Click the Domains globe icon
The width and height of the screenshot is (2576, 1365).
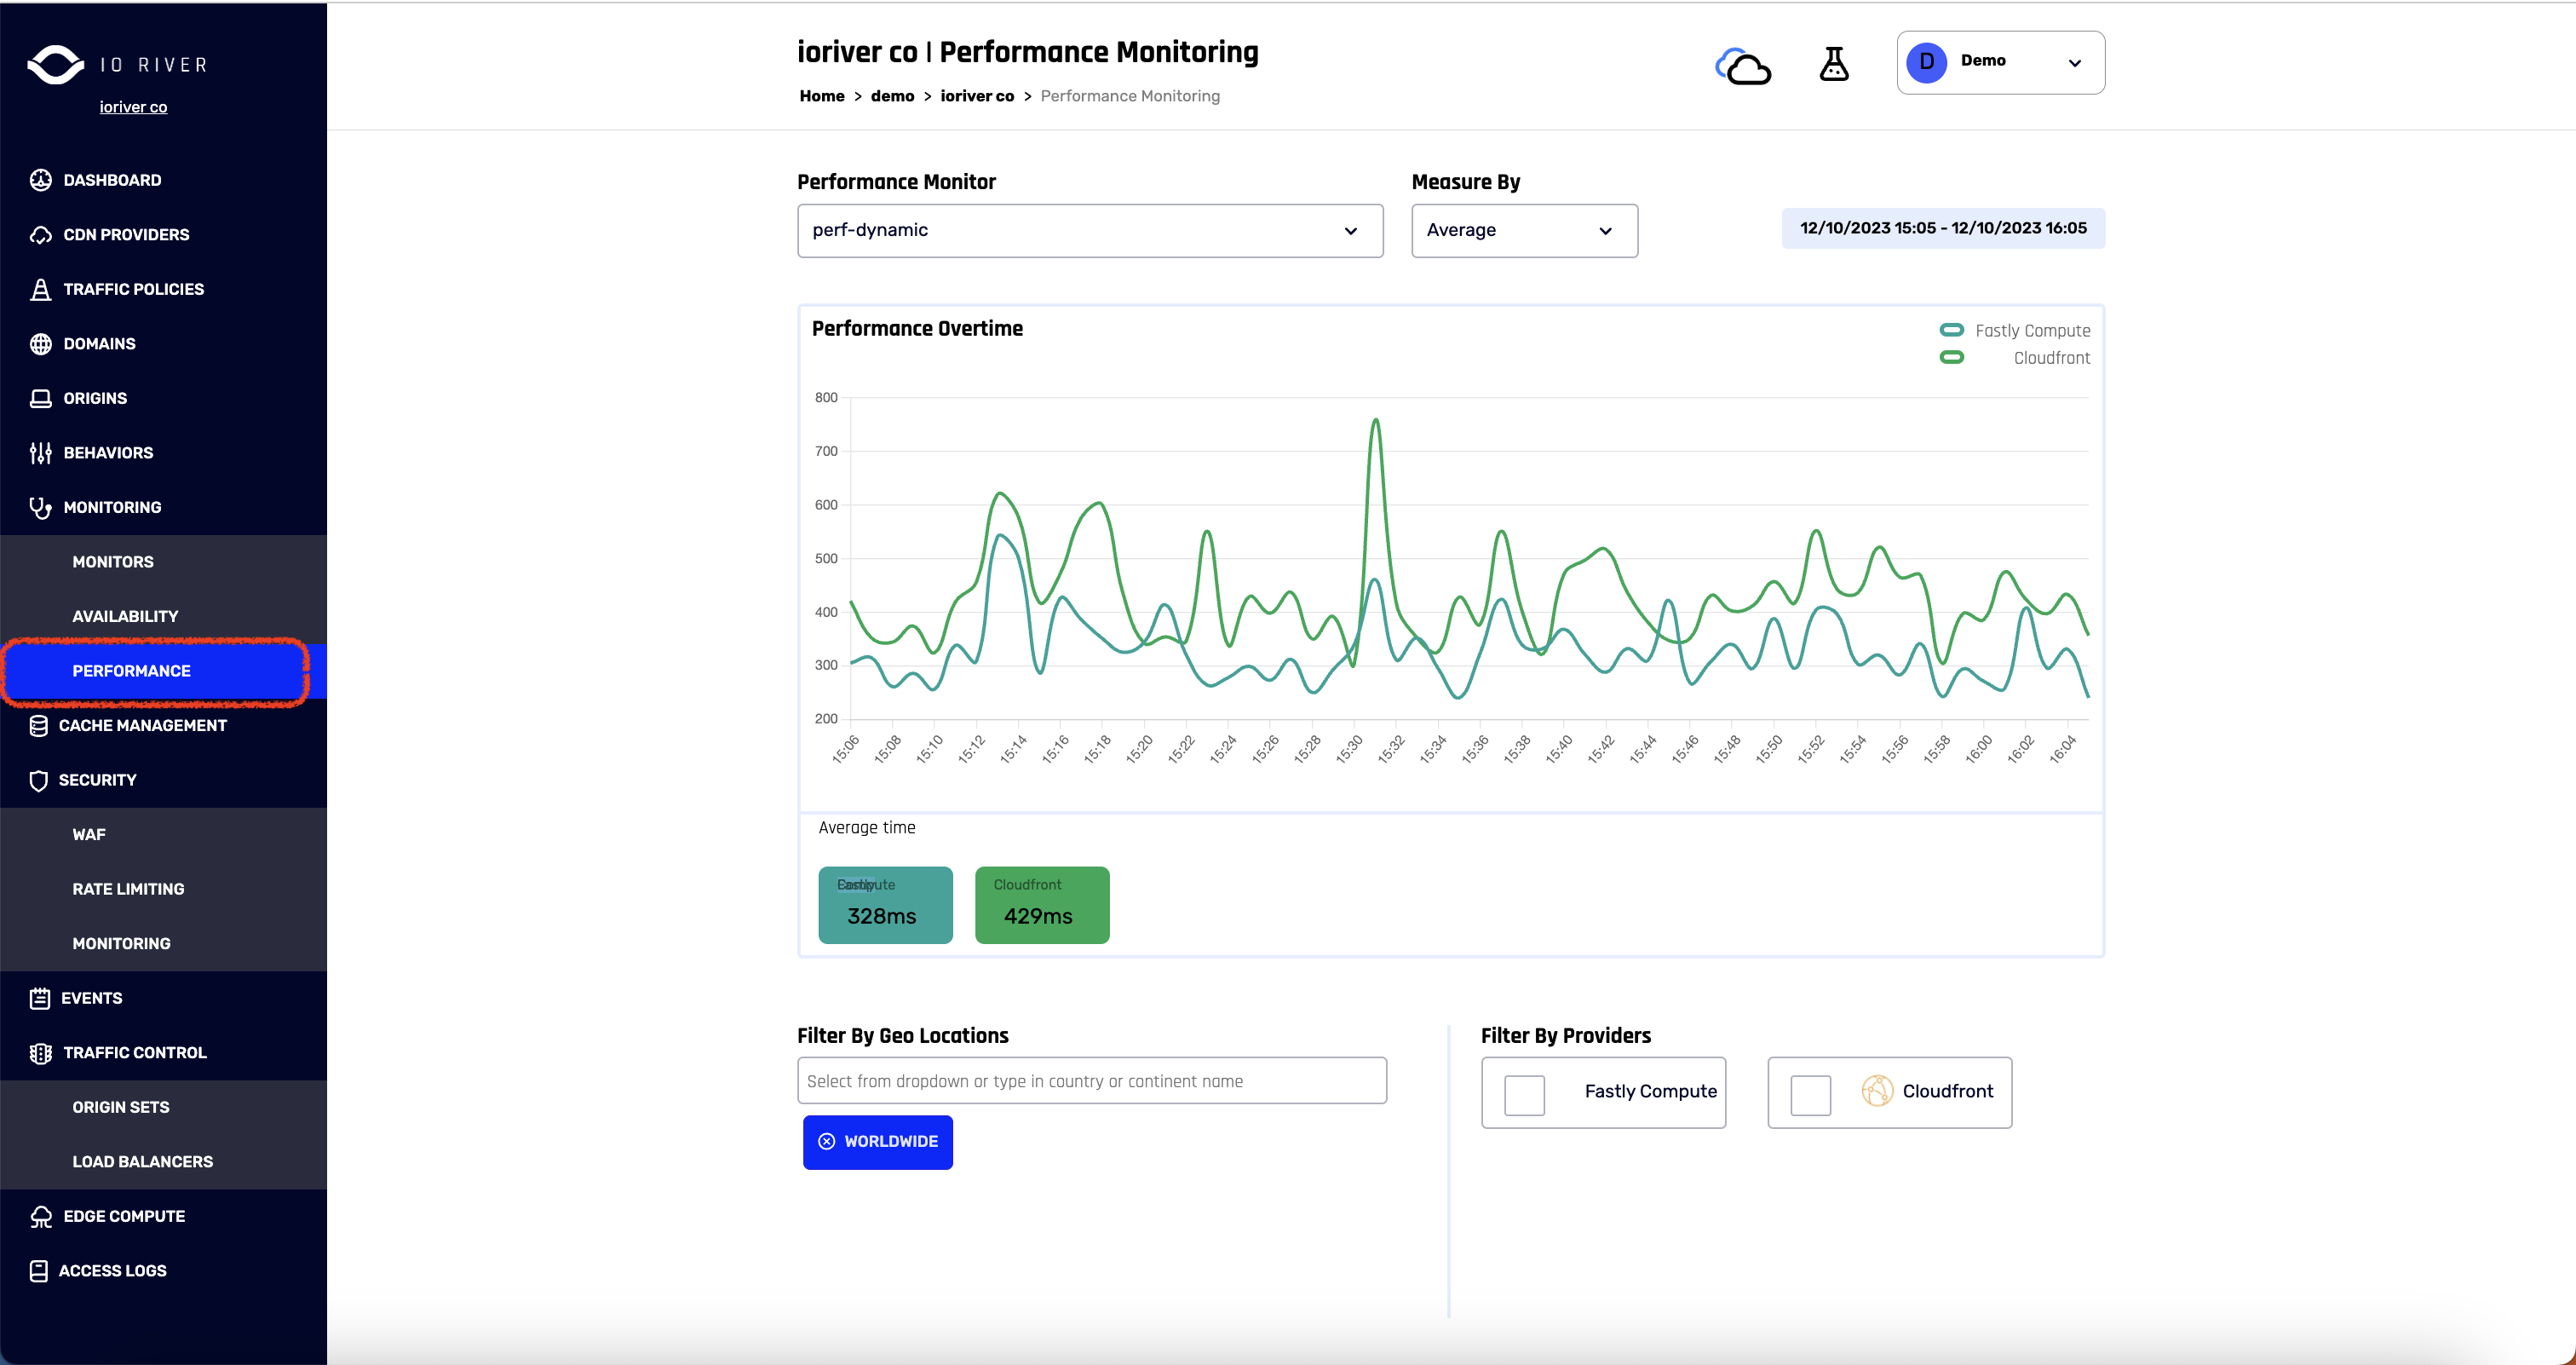pyautogui.click(x=41, y=344)
